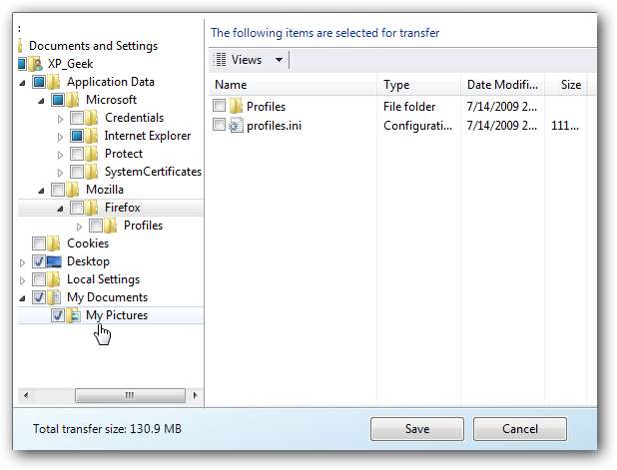Expand the SystemCertificates tree node

click(60, 173)
